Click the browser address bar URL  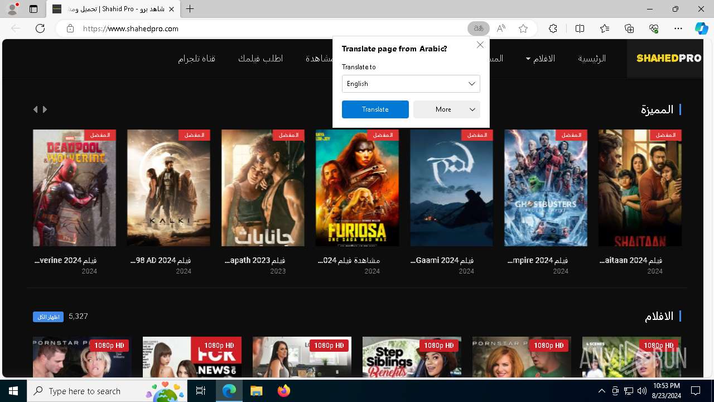tap(131, 28)
